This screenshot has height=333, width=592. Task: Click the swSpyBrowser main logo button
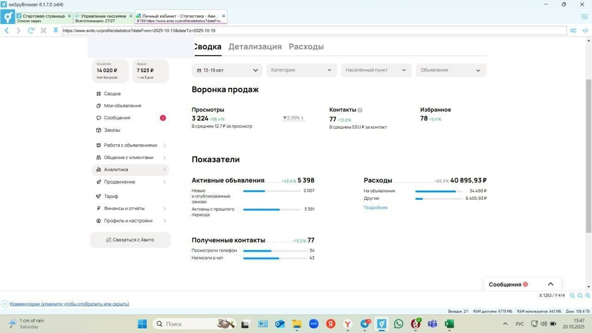(x=7, y=17)
